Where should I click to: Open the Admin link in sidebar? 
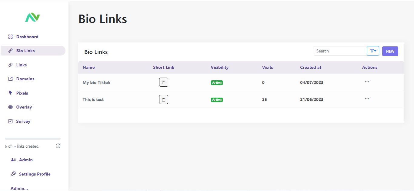(25, 160)
